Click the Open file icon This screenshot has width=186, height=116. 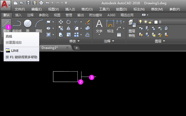(x=22, y=3)
